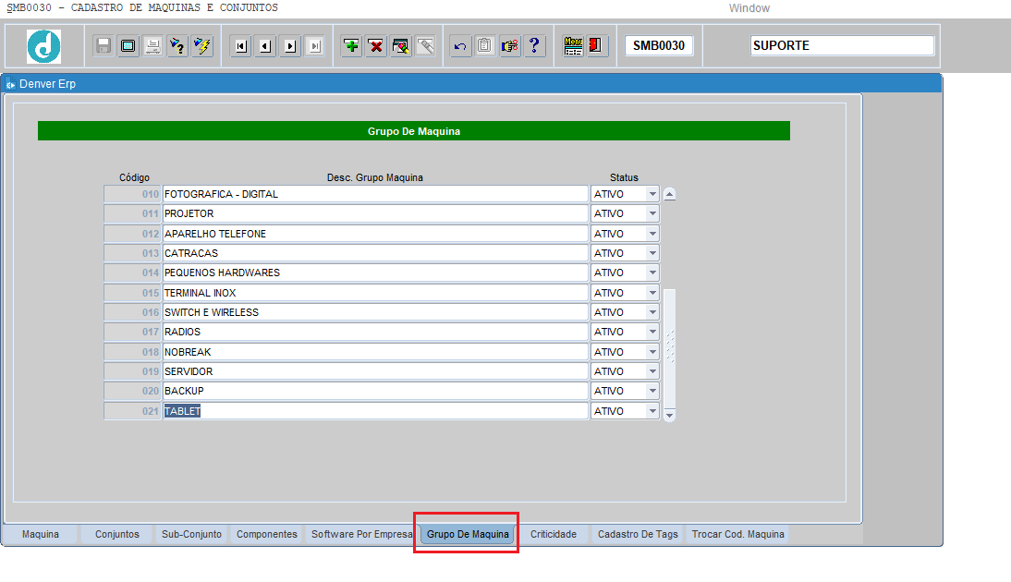Viewport: 1011px width, 582px height.
Task: Open Status dropdown for TERMINAL INOX
Action: pos(652,293)
